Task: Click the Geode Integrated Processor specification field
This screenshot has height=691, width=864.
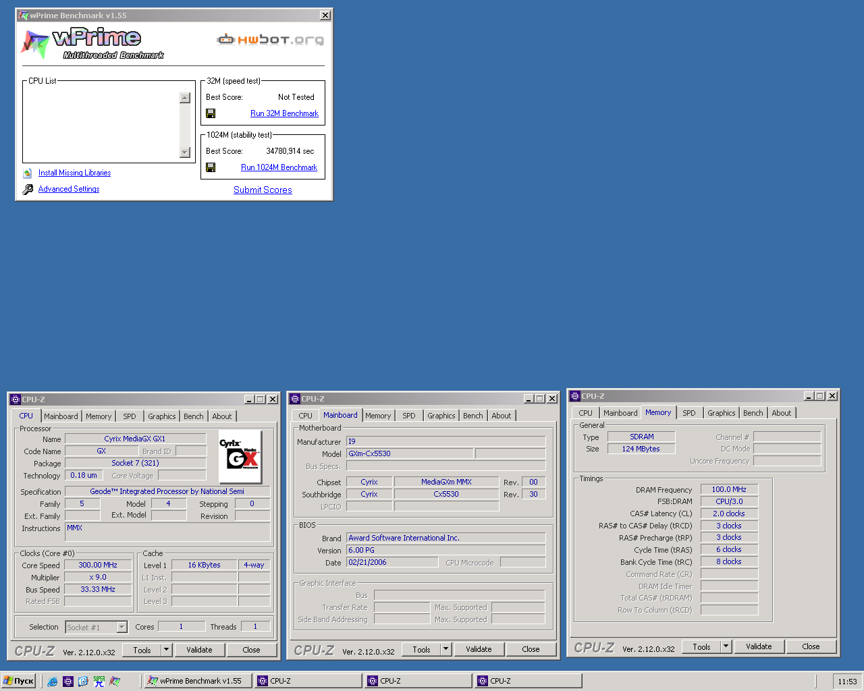Action: 167,492
